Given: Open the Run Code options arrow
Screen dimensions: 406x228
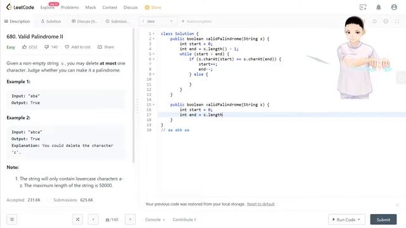Looking at the screenshot, I should tap(359, 220).
